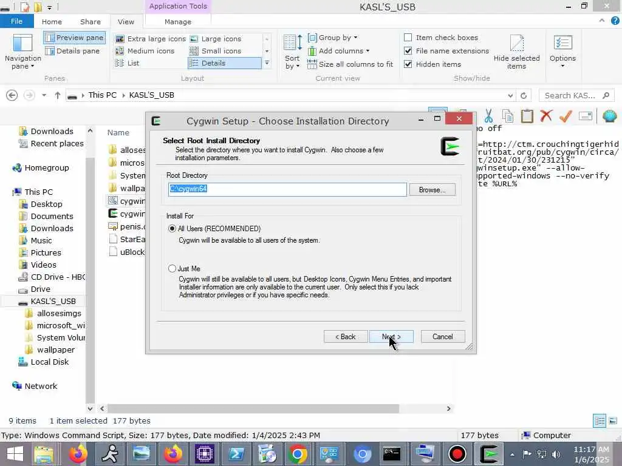Switch to the Share ribbon tab

[91, 22]
